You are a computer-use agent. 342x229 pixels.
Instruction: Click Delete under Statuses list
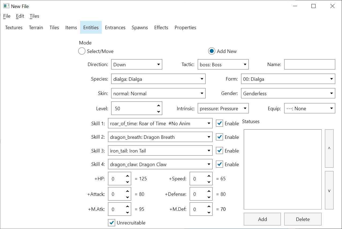coord(303,219)
